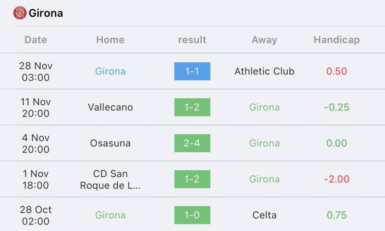Click the result column header
Image resolution: width=385 pixels, height=231 pixels.
[192, 40]
